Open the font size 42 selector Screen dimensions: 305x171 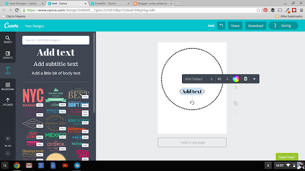click(x=223, y=79)
